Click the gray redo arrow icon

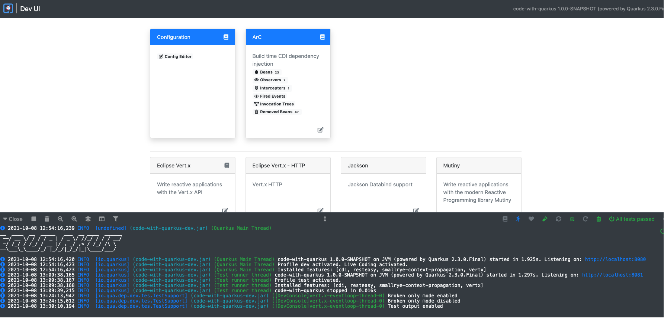585,219
